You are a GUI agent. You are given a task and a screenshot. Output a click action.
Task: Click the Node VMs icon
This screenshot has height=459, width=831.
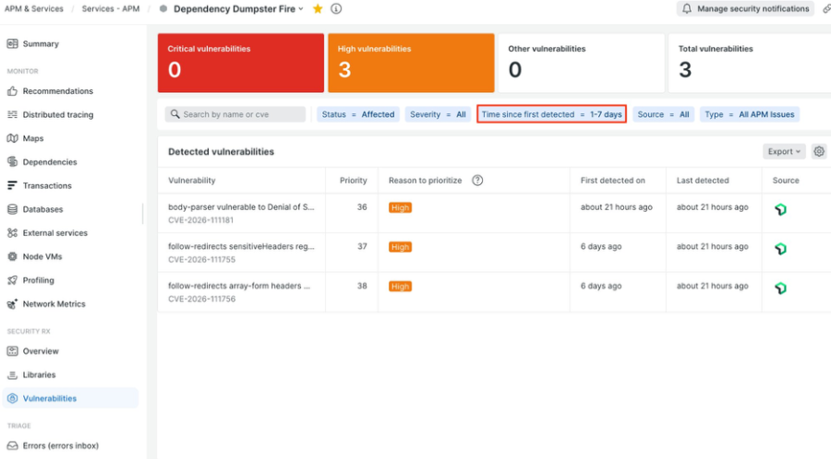pos(12,256)
